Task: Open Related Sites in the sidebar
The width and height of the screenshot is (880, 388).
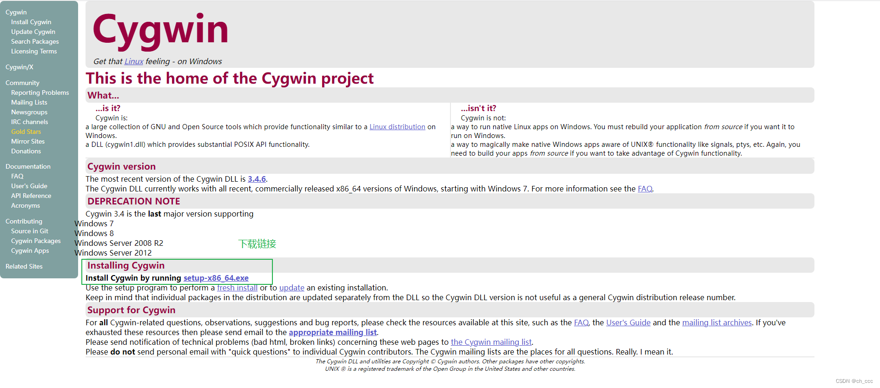Action: pyautogui.click(x=24, y=266)
